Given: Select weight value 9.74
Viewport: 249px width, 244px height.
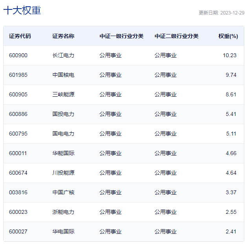Looking at the screenshot, I should pyautogui.click(x=231, y=75).
